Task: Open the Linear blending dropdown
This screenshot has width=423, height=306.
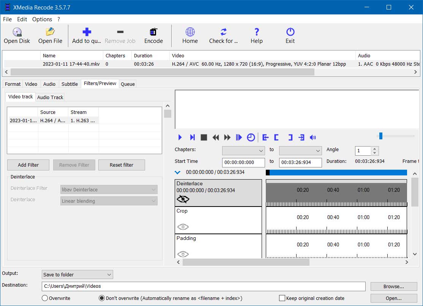Action: [109, 201]
